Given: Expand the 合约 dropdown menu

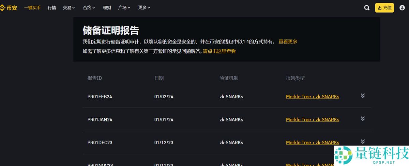Looking at the screenshot, I should tap(89, 7).
